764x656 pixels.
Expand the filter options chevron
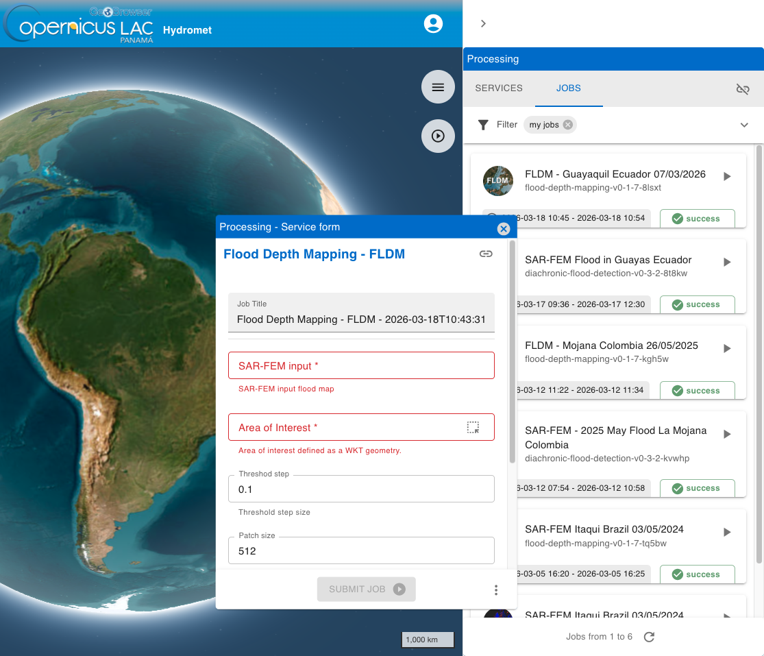[x=744, y=125]
